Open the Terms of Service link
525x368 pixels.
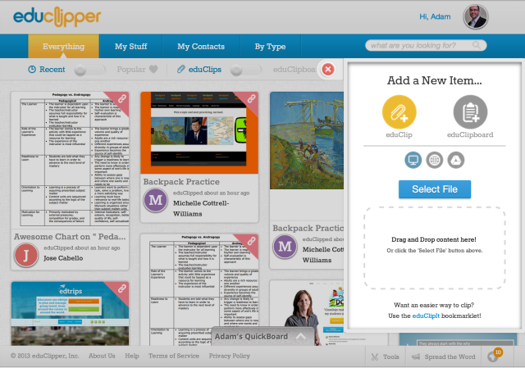point(174,356)
